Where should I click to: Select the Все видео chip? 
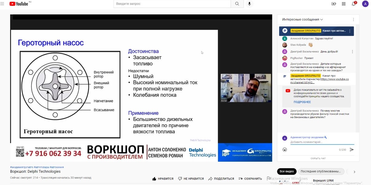pyautogui.click(x=287, y=172)
